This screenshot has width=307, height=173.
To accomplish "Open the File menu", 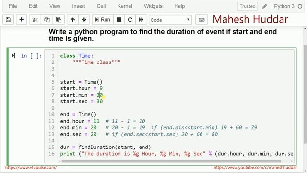I will point(13,6).
